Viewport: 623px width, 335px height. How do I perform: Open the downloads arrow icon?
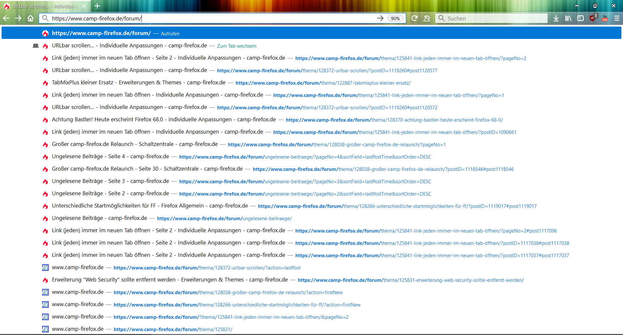556,18
